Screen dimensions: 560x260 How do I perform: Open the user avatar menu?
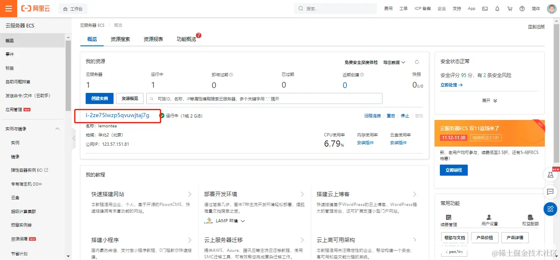pyautogui.click(x=552, y=9)
